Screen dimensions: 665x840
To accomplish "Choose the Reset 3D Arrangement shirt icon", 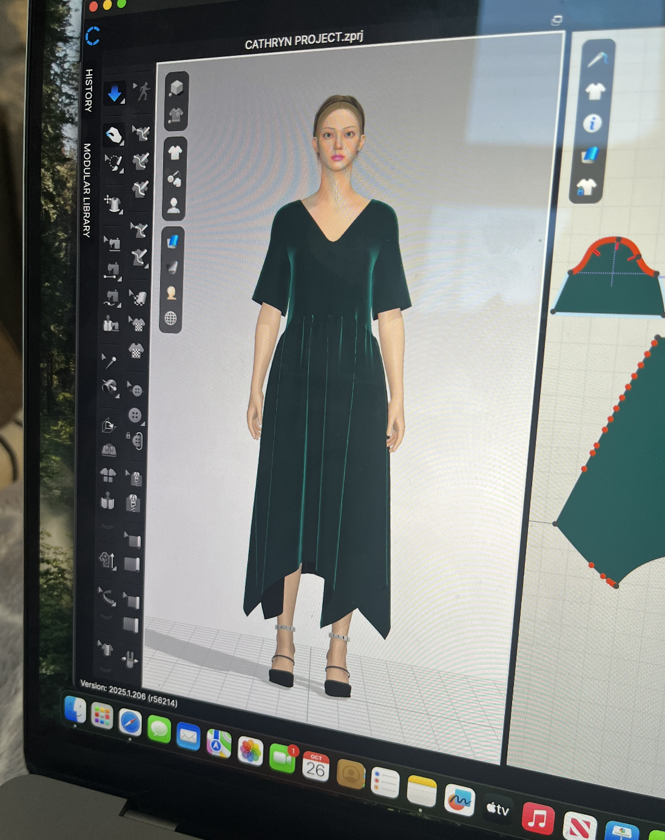I will pyautogui.click(x=107, y=475).
